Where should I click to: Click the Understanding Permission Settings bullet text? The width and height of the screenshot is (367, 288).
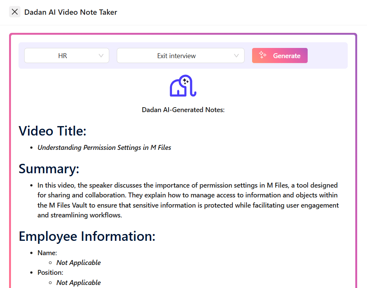coord(104,148)
